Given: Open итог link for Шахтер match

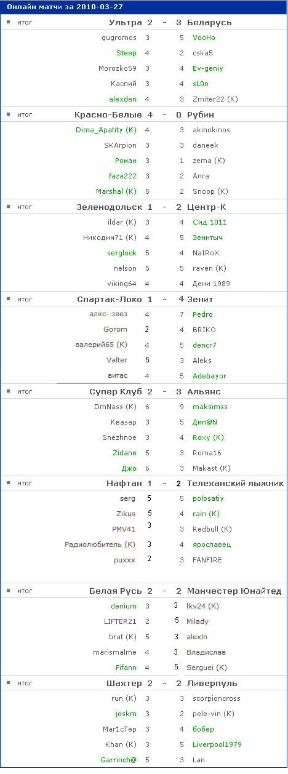Looking at the screenshot, I should pyautogui.click(x=24, y=683).
